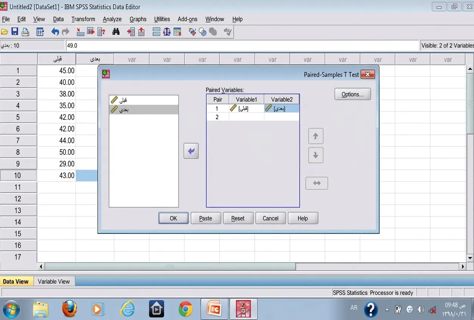Open the Graphs menu
The image size is (474, 320).
[138, 19]
